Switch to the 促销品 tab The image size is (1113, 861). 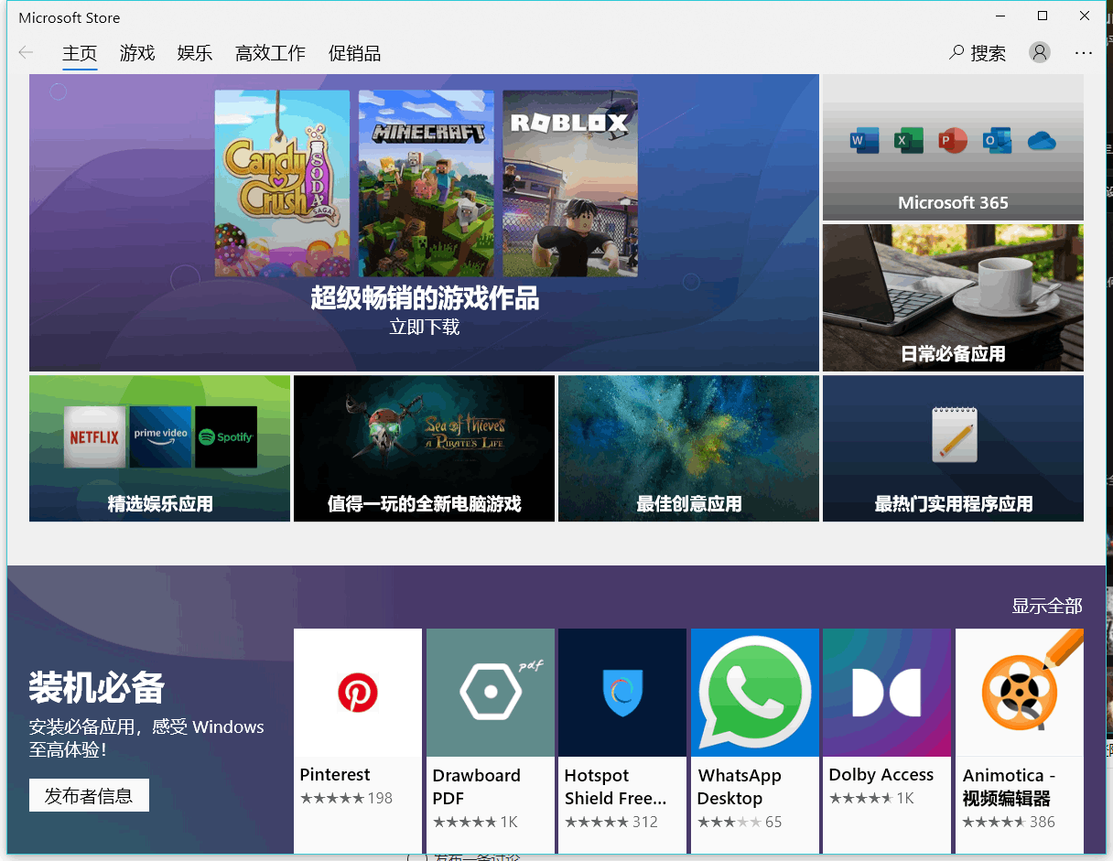[x=354, y=53]
